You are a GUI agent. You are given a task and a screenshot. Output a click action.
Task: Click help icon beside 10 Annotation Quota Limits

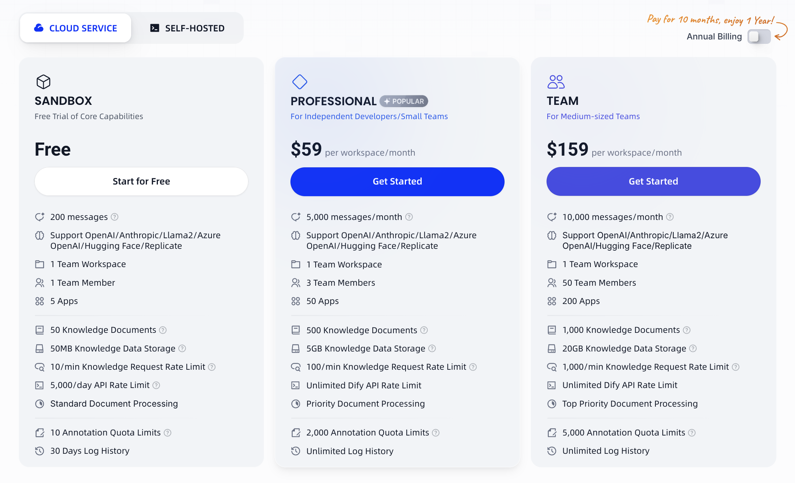pos(168,433)
